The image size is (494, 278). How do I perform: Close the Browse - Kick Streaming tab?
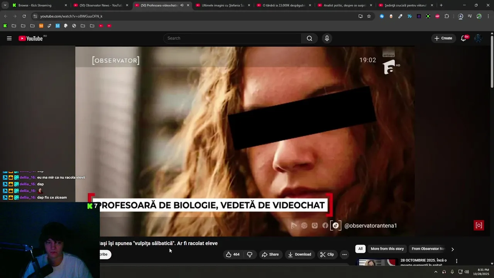[x=66, y=5]
